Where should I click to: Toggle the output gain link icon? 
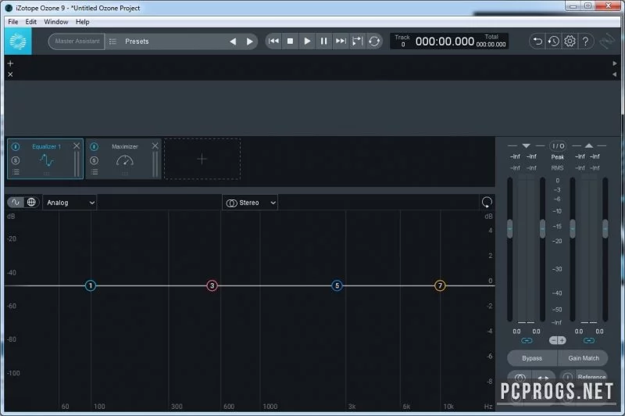pos(589,341)
